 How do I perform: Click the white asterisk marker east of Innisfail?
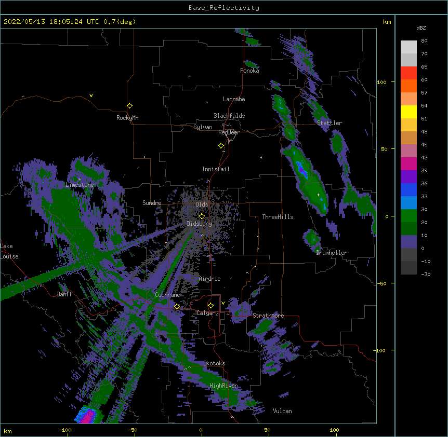[x=261, y=157]
